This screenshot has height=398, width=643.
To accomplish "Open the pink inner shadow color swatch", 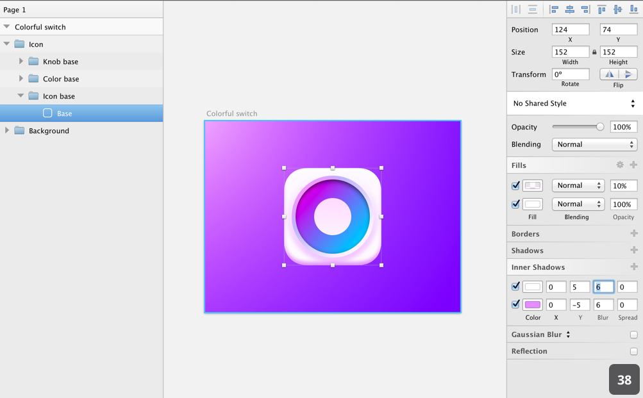I will tap(533, 304).
